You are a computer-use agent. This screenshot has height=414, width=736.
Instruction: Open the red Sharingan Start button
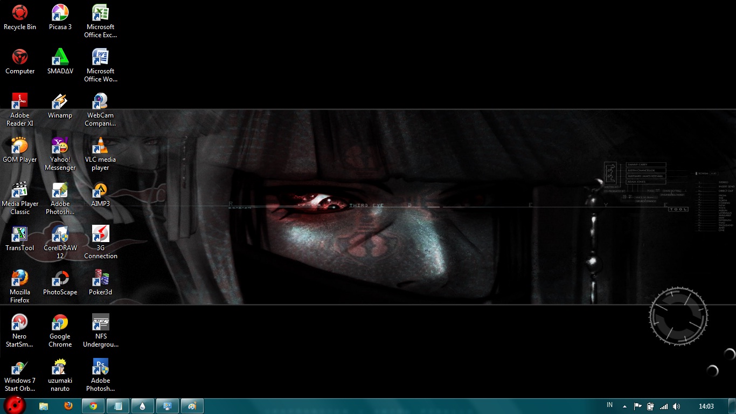15,406
